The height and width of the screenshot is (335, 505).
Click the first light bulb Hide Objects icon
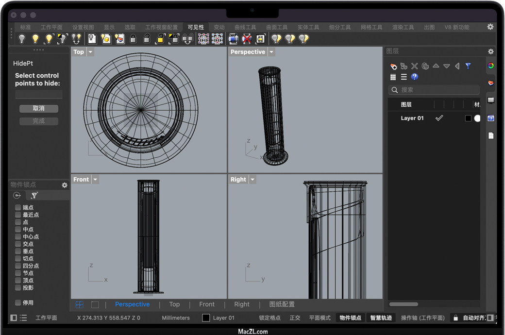pyautogui.click(x=22, y=39)
